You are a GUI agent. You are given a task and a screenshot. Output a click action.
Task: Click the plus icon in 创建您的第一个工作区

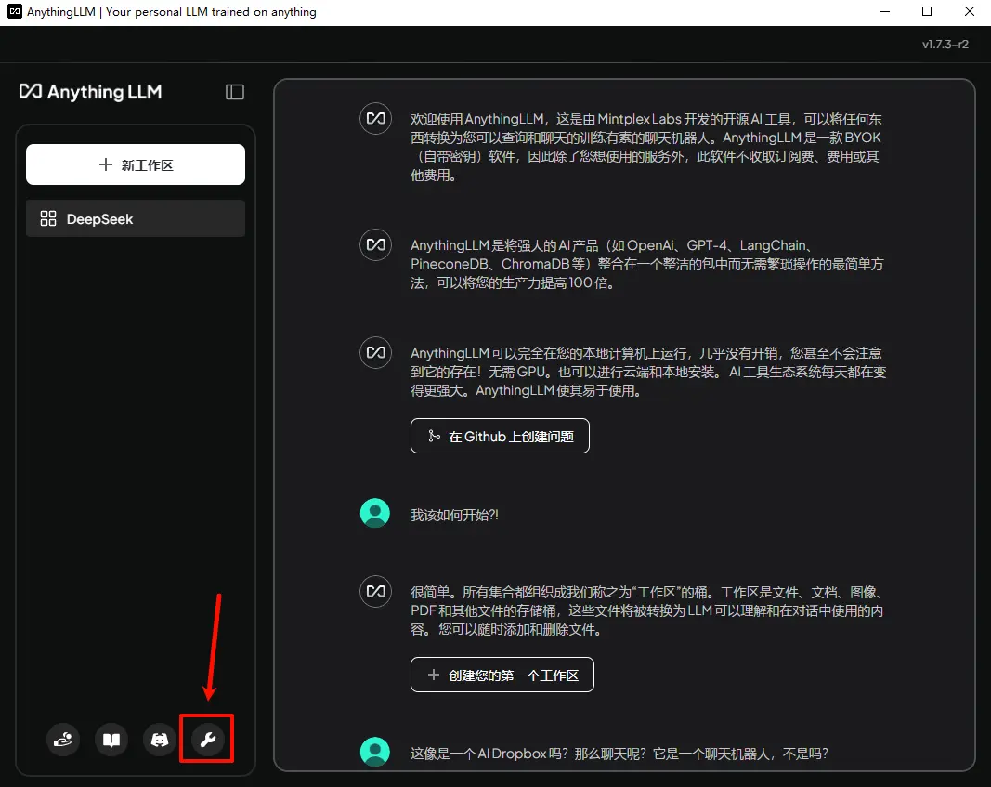[434, 675]
